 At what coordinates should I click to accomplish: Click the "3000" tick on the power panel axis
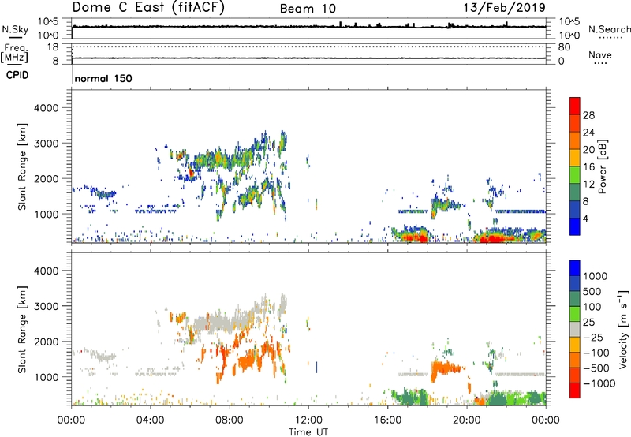(x=46, y=144)
